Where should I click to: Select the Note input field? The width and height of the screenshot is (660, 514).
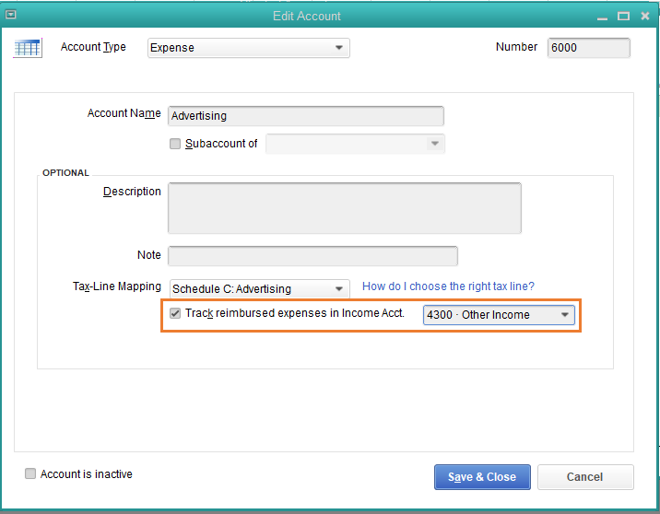coord(312,256)
